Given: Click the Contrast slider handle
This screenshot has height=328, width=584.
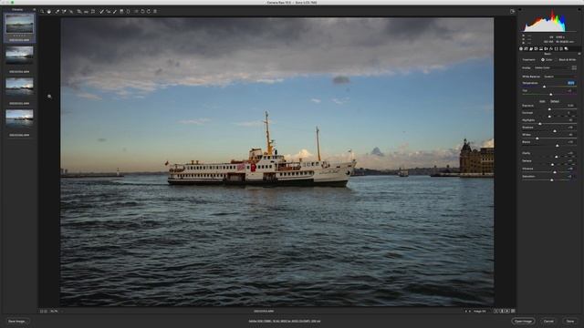Looking at the screenshot, I should (x=549, y=117).
